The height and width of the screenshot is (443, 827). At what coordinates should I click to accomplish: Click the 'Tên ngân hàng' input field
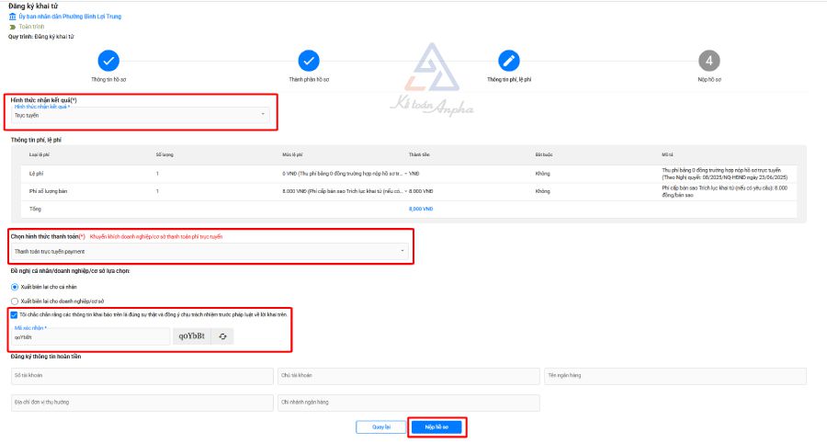pyautogui.click(x=674, y=376)
